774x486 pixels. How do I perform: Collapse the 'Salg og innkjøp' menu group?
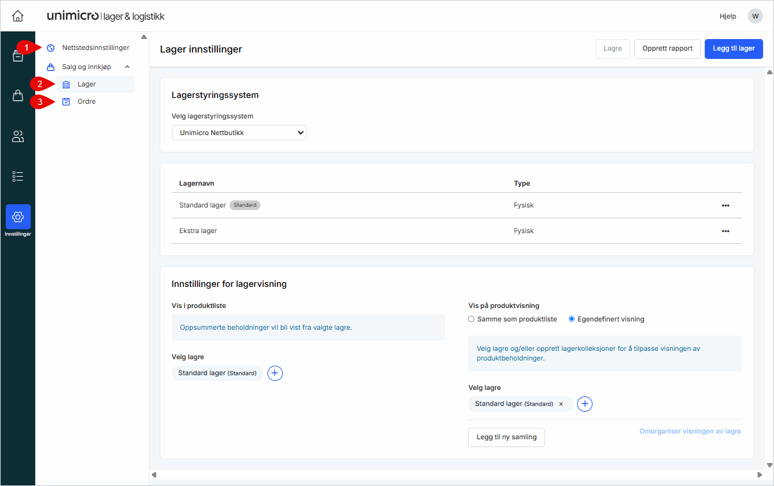127,67
